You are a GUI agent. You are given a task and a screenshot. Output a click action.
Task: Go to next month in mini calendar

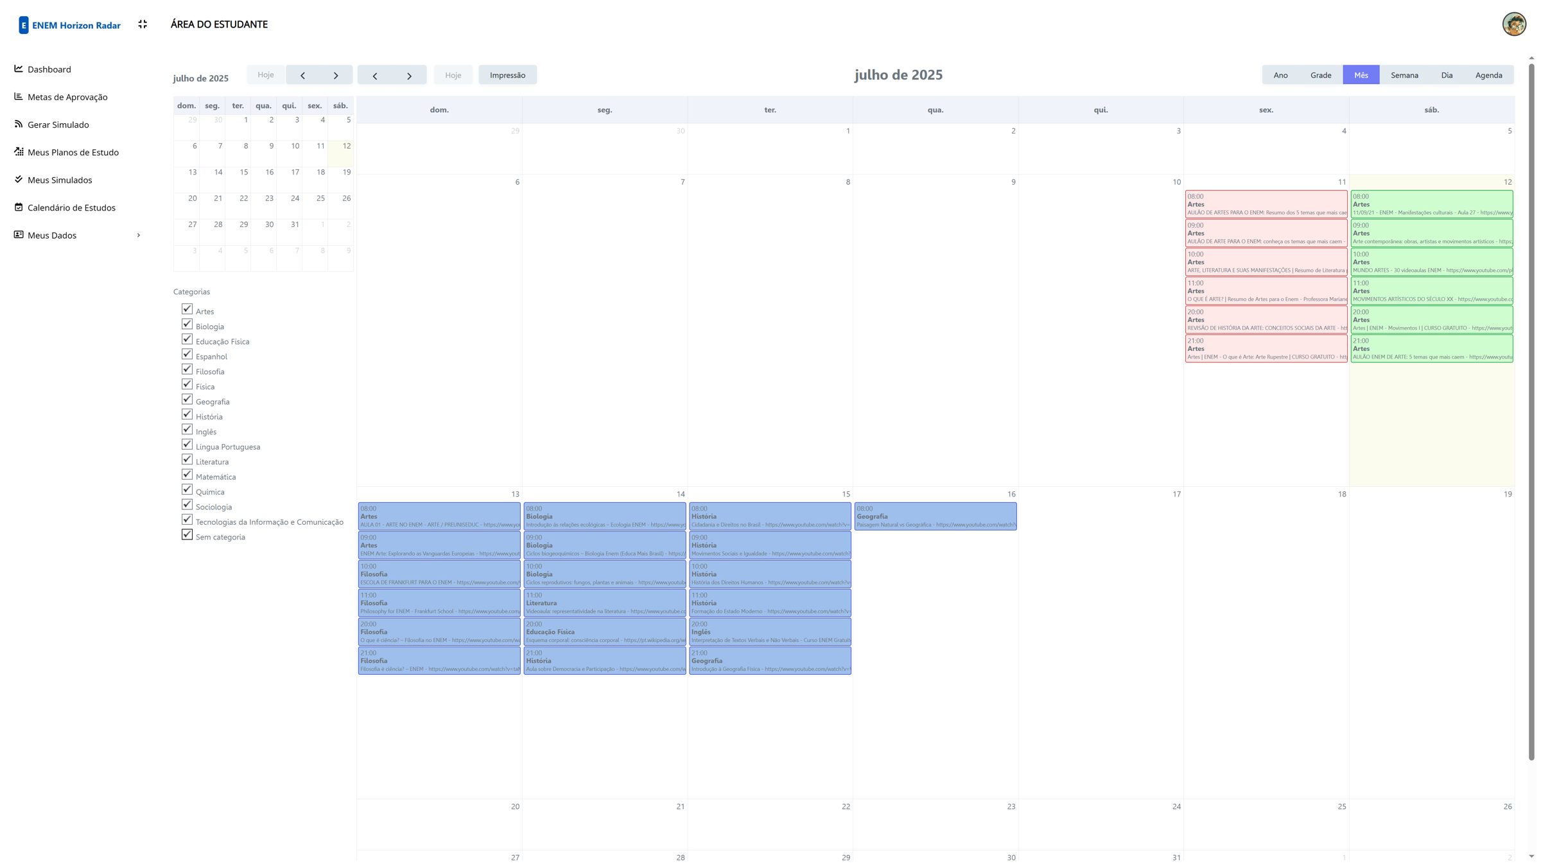[336, 75]
